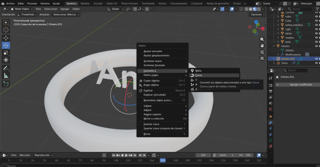Select the Move tool in left toolbar
Screen dimensions: 320x167
point(6,38)
